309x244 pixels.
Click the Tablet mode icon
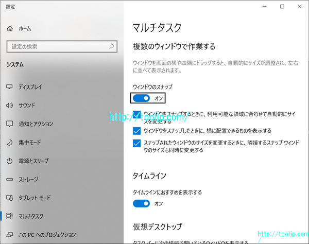coord(9,198)
